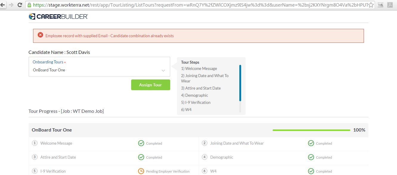Click the Welcome Message completed checkmark icon
The width and height of the screenshot is (397, 175).
click(x=141, y=143)
